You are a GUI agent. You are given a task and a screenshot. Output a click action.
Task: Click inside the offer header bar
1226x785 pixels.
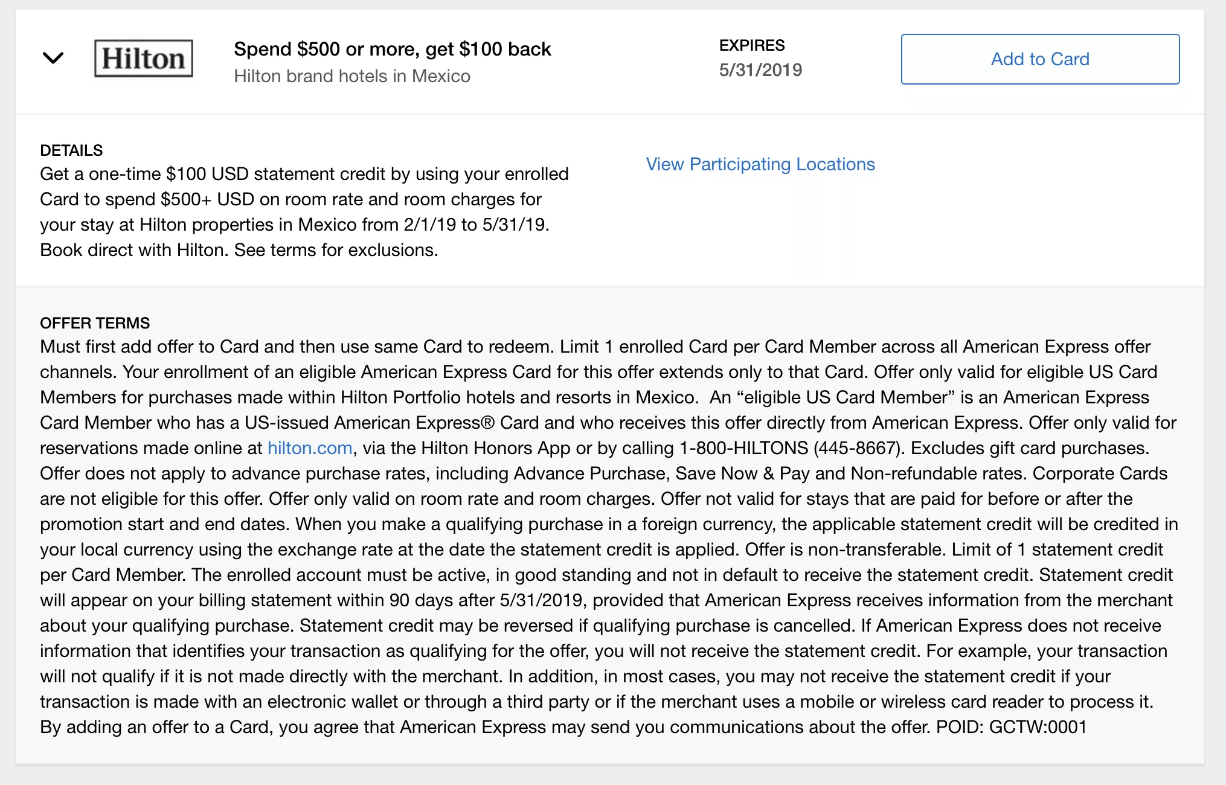tap(604, 60)
